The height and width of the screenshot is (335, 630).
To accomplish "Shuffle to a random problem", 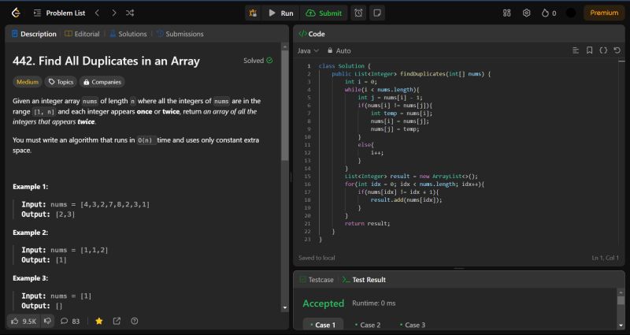I will (x=130, y=13).
